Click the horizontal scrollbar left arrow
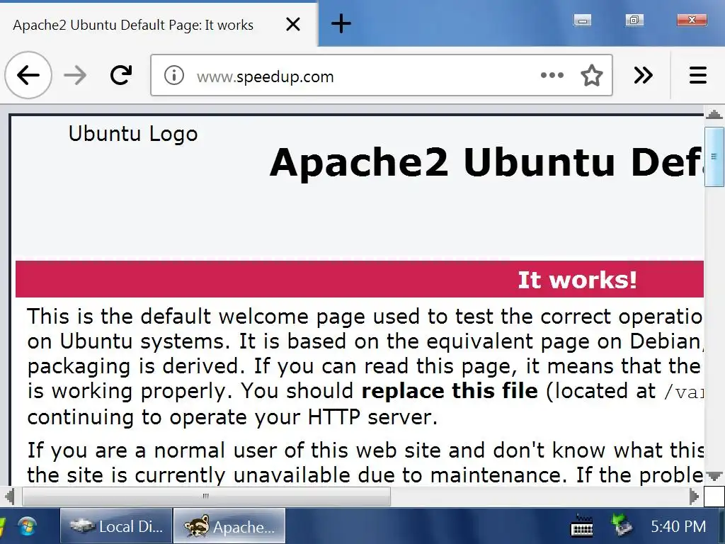This screenshot has width=725, height=544. [x=10, y=497]
